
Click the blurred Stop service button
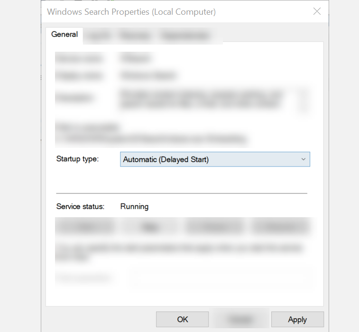pyautogui.click(x=150, y=227)
